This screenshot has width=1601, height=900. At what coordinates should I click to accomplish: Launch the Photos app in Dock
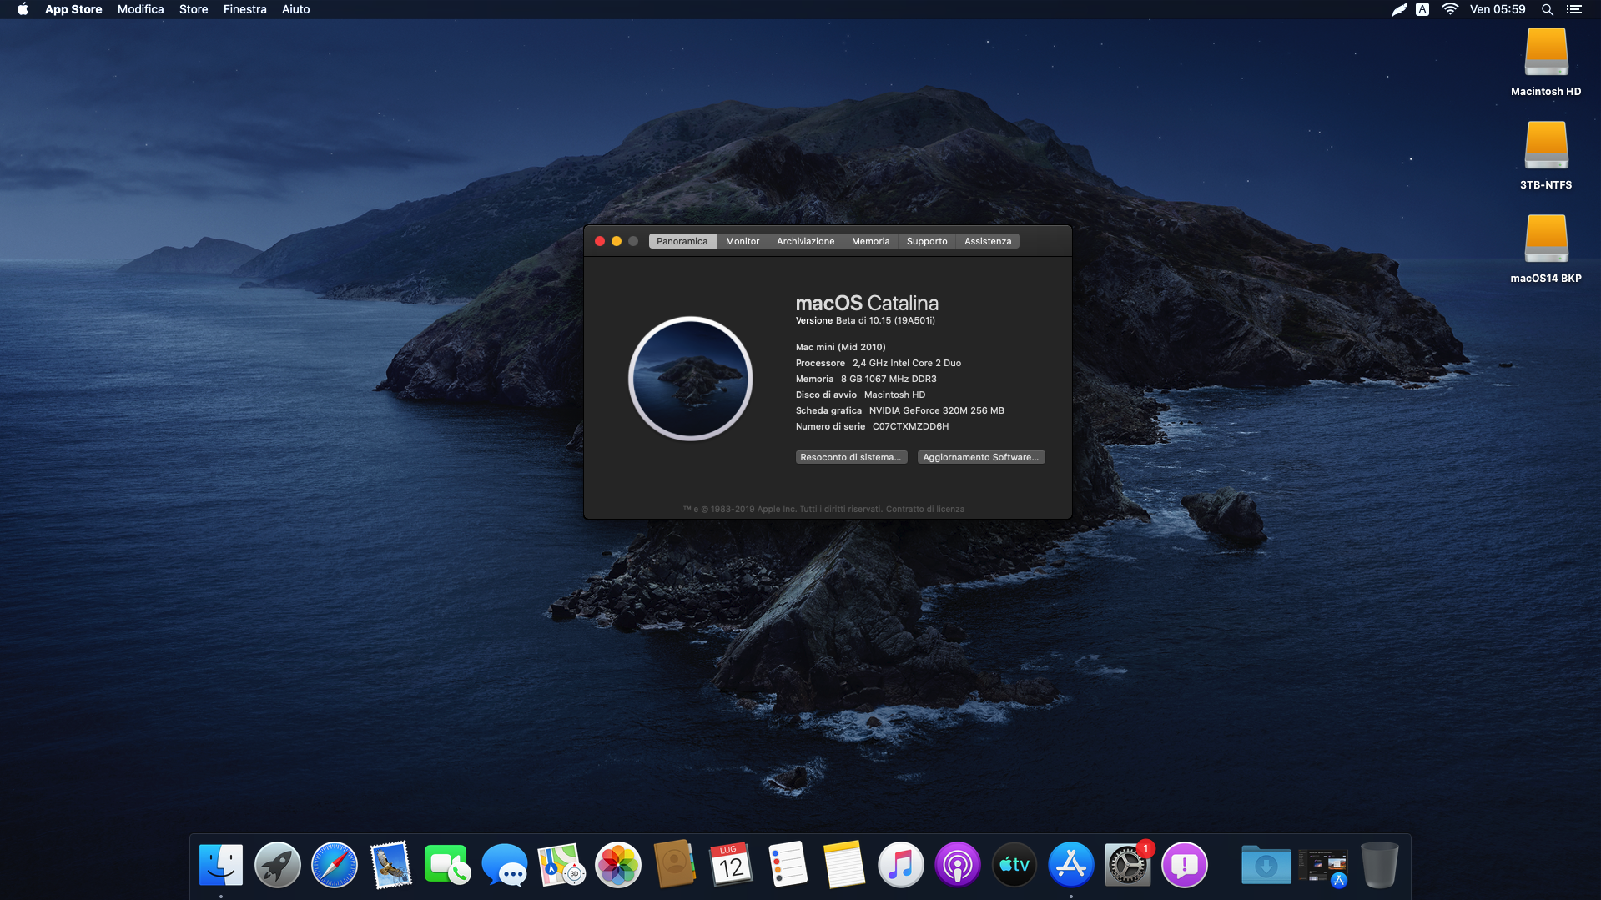coord(617,865)
